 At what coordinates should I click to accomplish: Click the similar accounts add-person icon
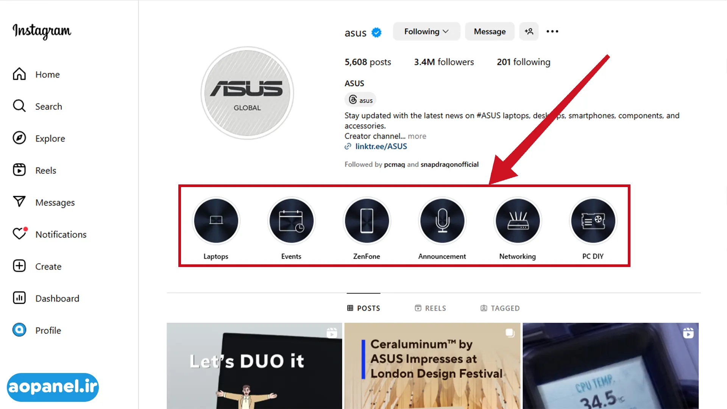[529, 31]
